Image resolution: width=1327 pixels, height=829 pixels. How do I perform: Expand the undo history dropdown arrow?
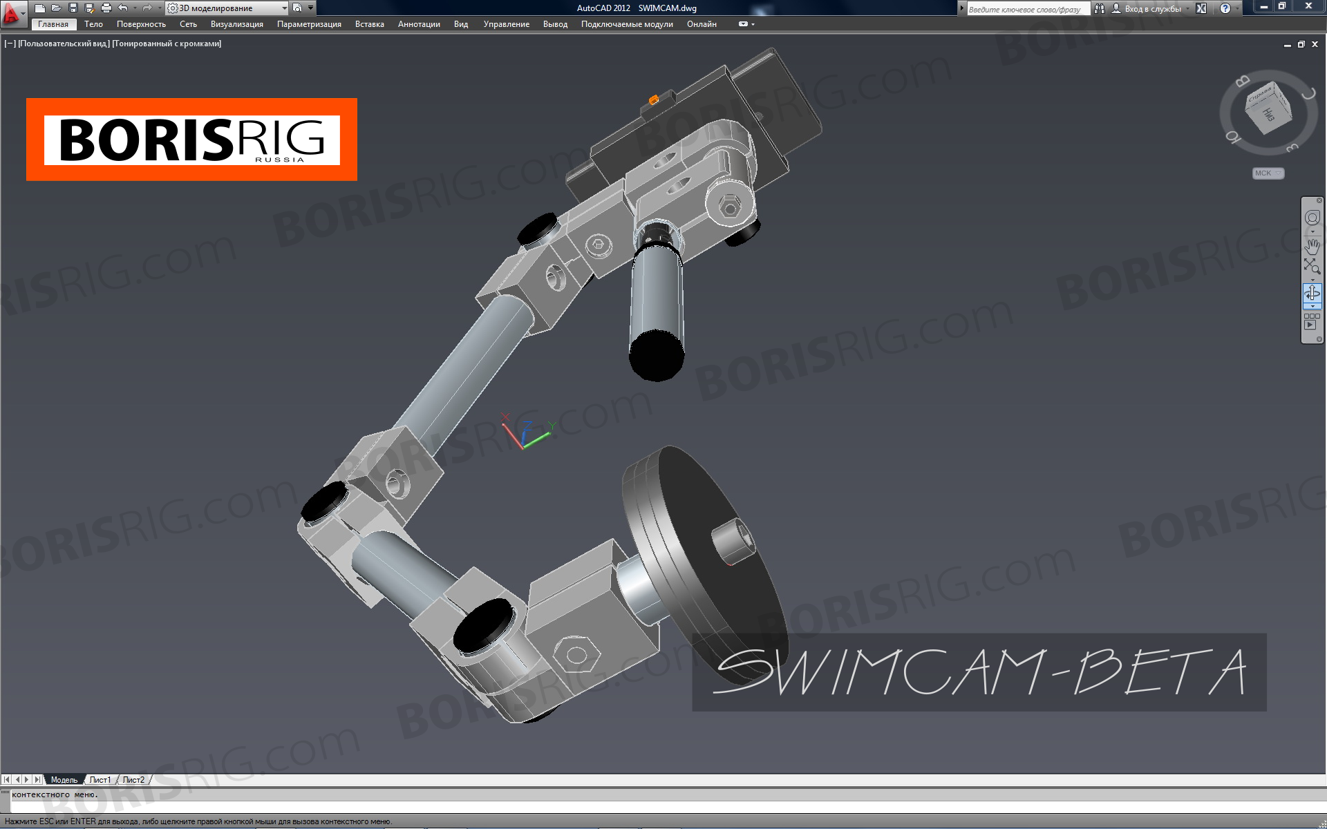(135, 8)
